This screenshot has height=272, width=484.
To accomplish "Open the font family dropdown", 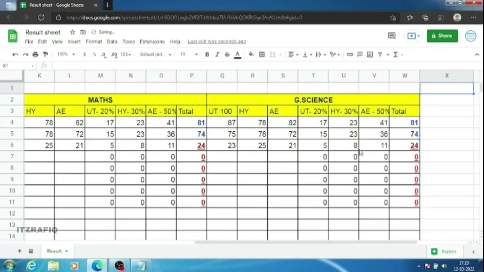I will (x=156, y=54).
